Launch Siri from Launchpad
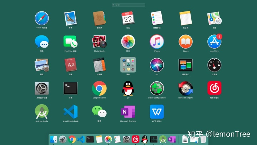Viewport: 257px width, 145px height. (157, 65)
